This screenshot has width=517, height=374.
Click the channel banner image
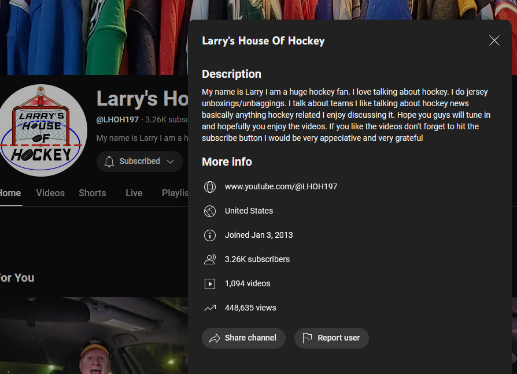tap(94, 38)
